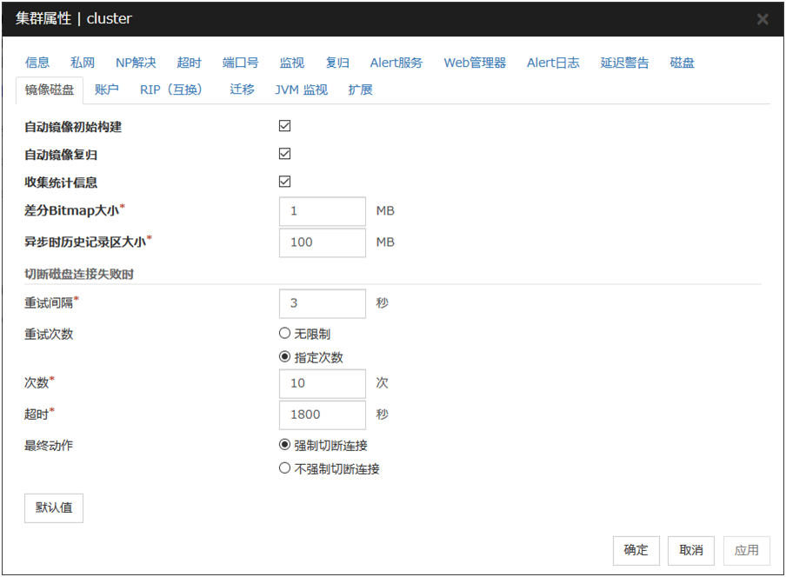Focus the 异步时历史记录区大小 field
Image resolution: width=786 pixels, height=577 pixels.
323,242
